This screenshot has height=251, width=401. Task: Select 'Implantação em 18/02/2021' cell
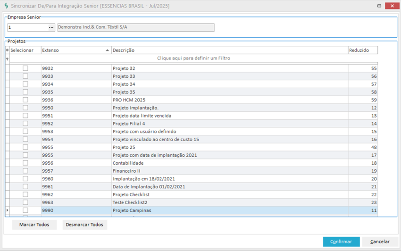(230, 179)
